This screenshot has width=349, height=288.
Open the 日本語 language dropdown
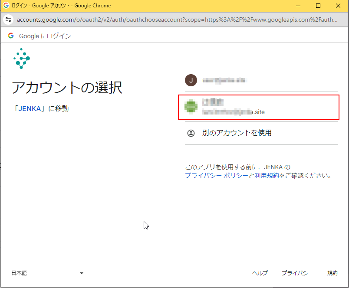point(47,273)
